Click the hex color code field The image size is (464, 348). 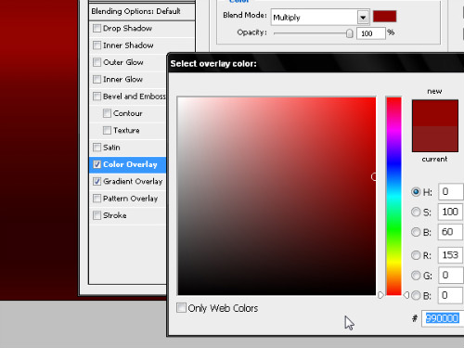coord(443,318)
